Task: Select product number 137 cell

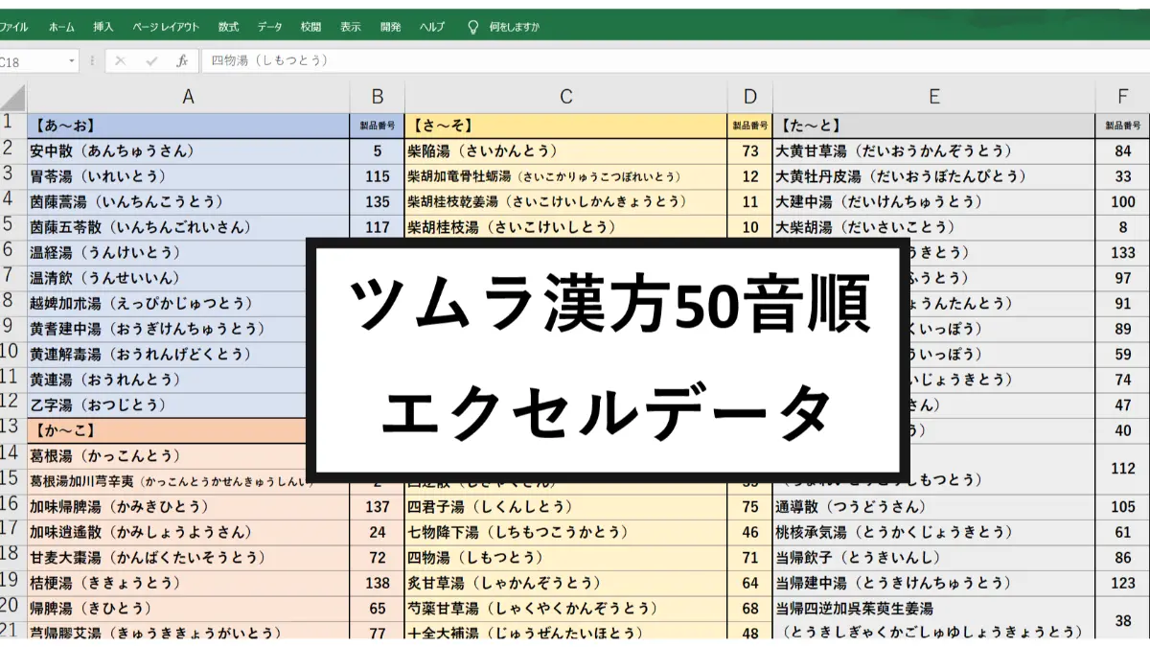Action: (378, 506)
